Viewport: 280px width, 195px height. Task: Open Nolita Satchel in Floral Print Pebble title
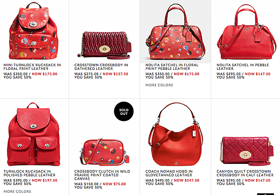[172, 67]
